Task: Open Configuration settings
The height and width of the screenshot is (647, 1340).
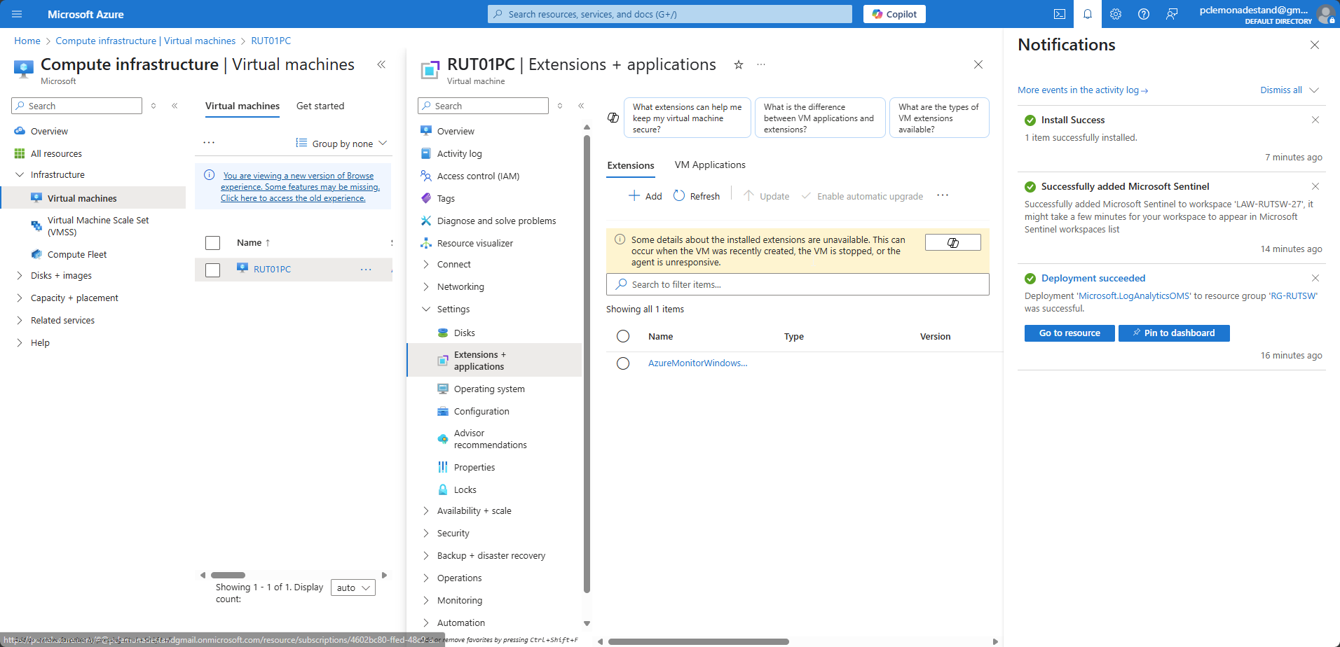Action: [x=481, y=411]
